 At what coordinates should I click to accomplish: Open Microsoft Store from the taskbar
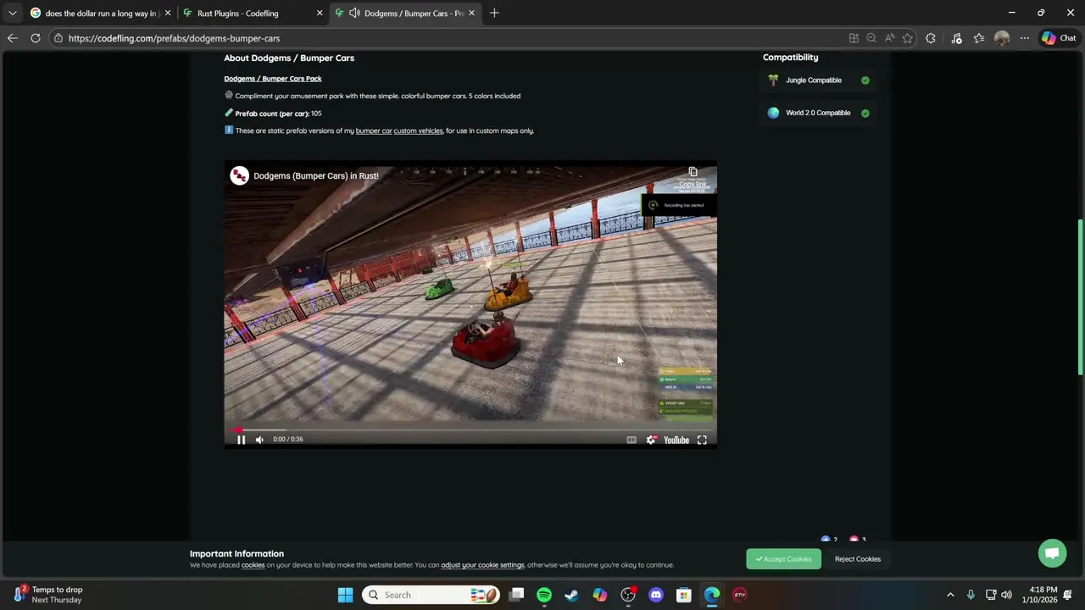683,595
